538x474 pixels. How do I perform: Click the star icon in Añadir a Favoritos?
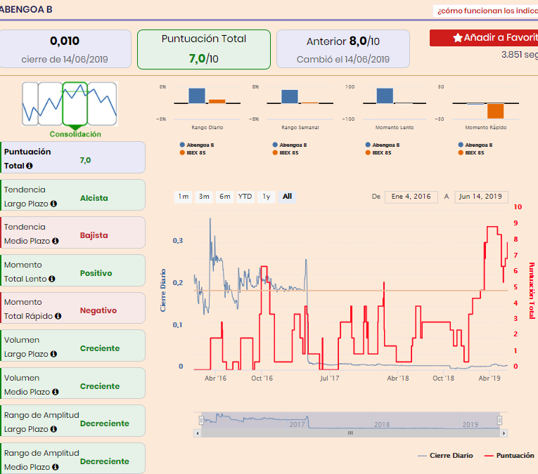pos(458,38)
